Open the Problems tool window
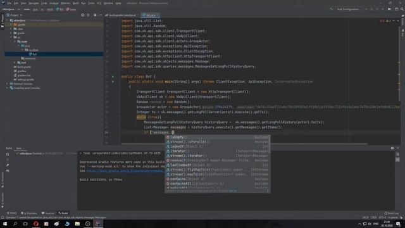405x228 pixels. pyautogui.click(x=29, y=213)
